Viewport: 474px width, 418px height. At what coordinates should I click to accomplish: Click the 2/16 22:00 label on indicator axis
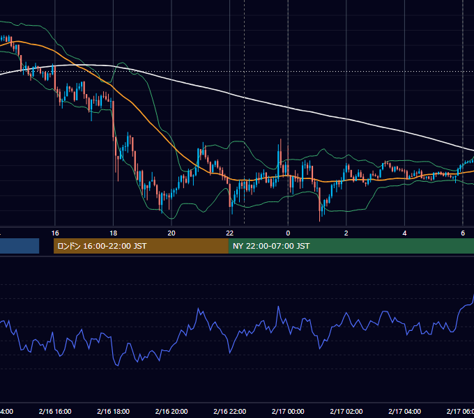(x=230, y=412)
